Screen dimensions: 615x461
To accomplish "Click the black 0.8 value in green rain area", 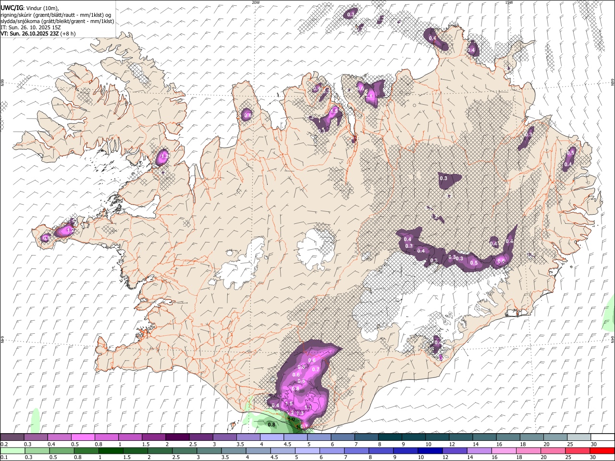I will 271,425.
